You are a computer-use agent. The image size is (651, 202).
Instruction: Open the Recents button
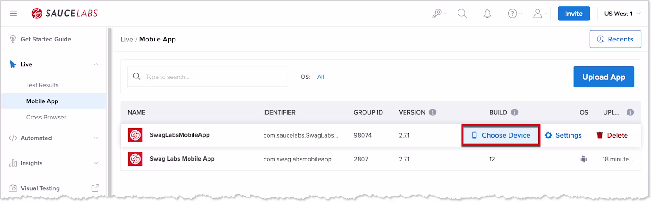point(615,39)
